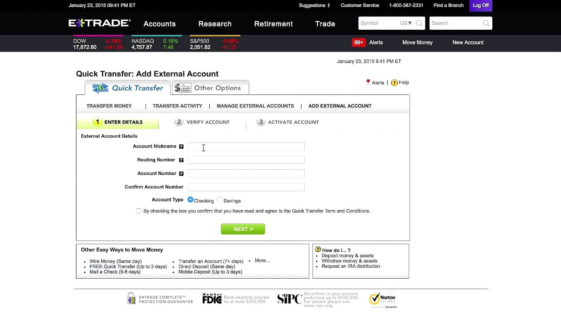Click the Account Number help icon
Viewport: 561px width, 315px height.
point(181,173)
